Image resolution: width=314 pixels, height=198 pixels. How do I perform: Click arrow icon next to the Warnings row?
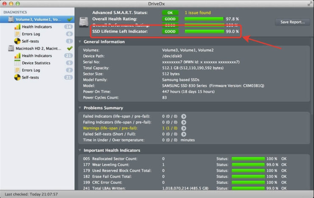184,128
